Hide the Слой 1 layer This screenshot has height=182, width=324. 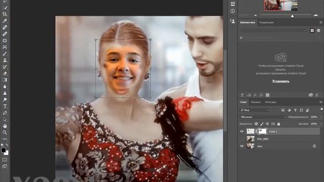[x=242, y=131]
